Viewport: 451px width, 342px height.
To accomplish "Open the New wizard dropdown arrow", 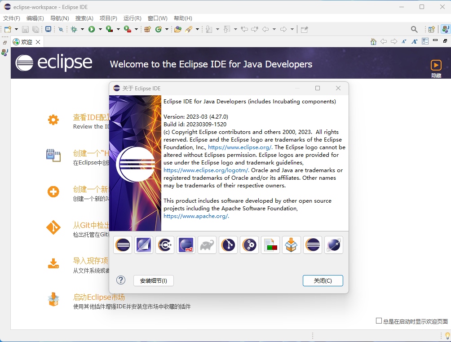I will point(16,29).
